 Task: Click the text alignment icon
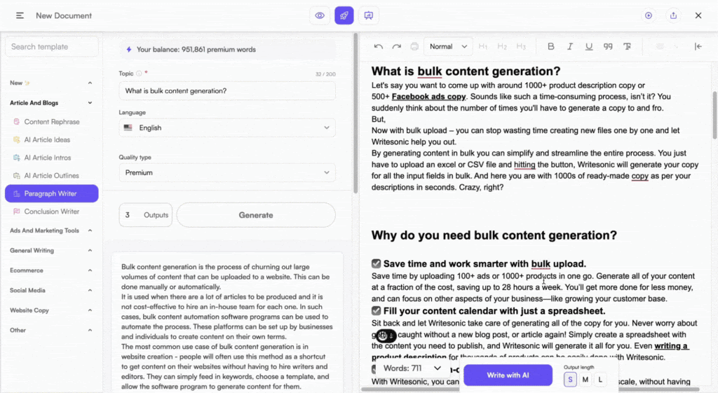tap(660, 47)
